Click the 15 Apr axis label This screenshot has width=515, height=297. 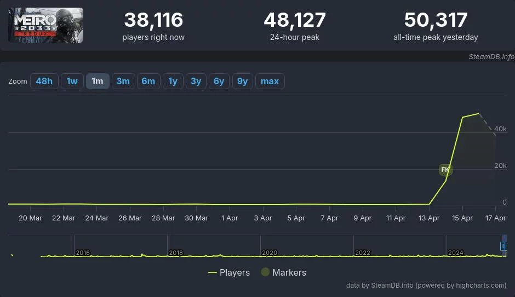pyautogui.click(x=462, y=218)
